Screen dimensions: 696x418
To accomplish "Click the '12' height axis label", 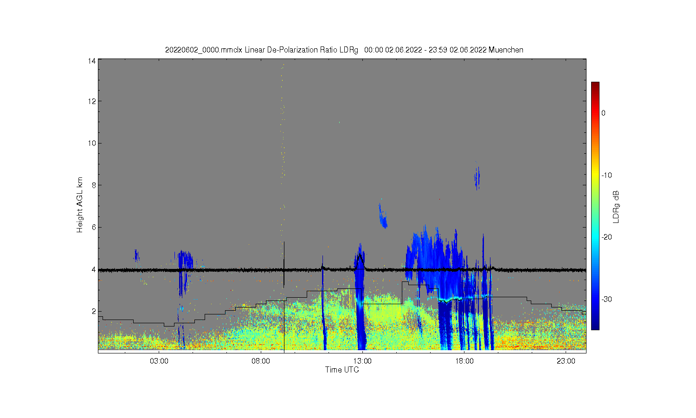I will [x=92, y=101].
